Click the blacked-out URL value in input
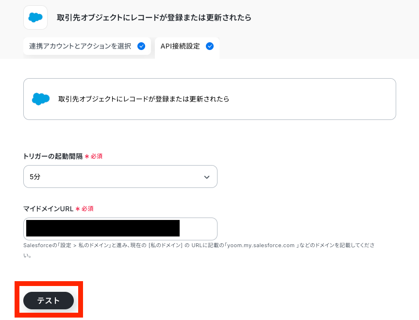Viewport: 419px width, 320px height. click(103, 228)
